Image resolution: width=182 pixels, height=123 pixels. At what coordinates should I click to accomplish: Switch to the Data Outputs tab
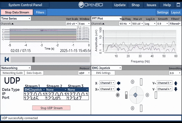coord(34,73)
